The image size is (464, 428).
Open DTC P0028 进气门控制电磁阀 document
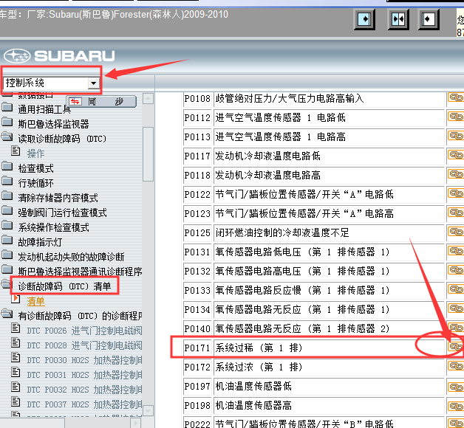84,345
